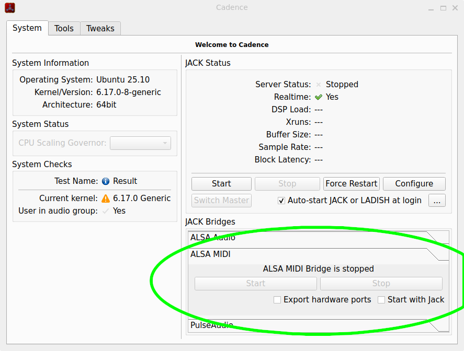Enable the Start with Jack checkbox

[381, 300]
